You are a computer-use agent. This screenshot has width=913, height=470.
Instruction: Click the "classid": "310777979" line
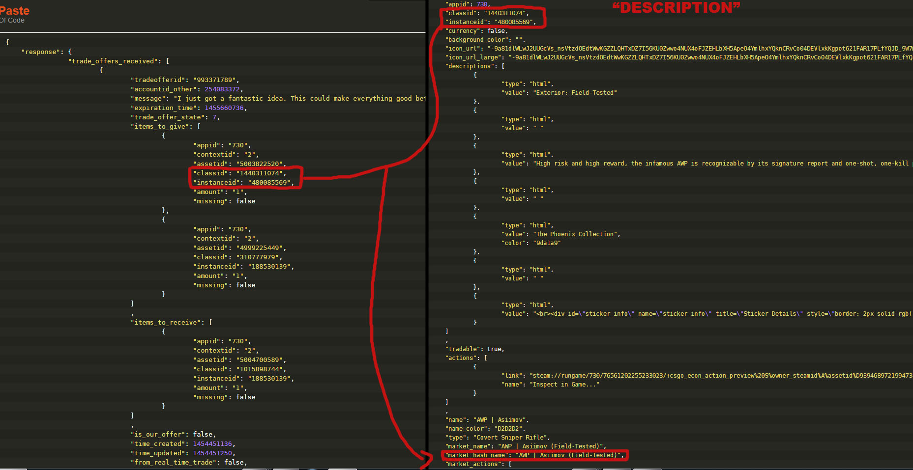tap(237, 257)
